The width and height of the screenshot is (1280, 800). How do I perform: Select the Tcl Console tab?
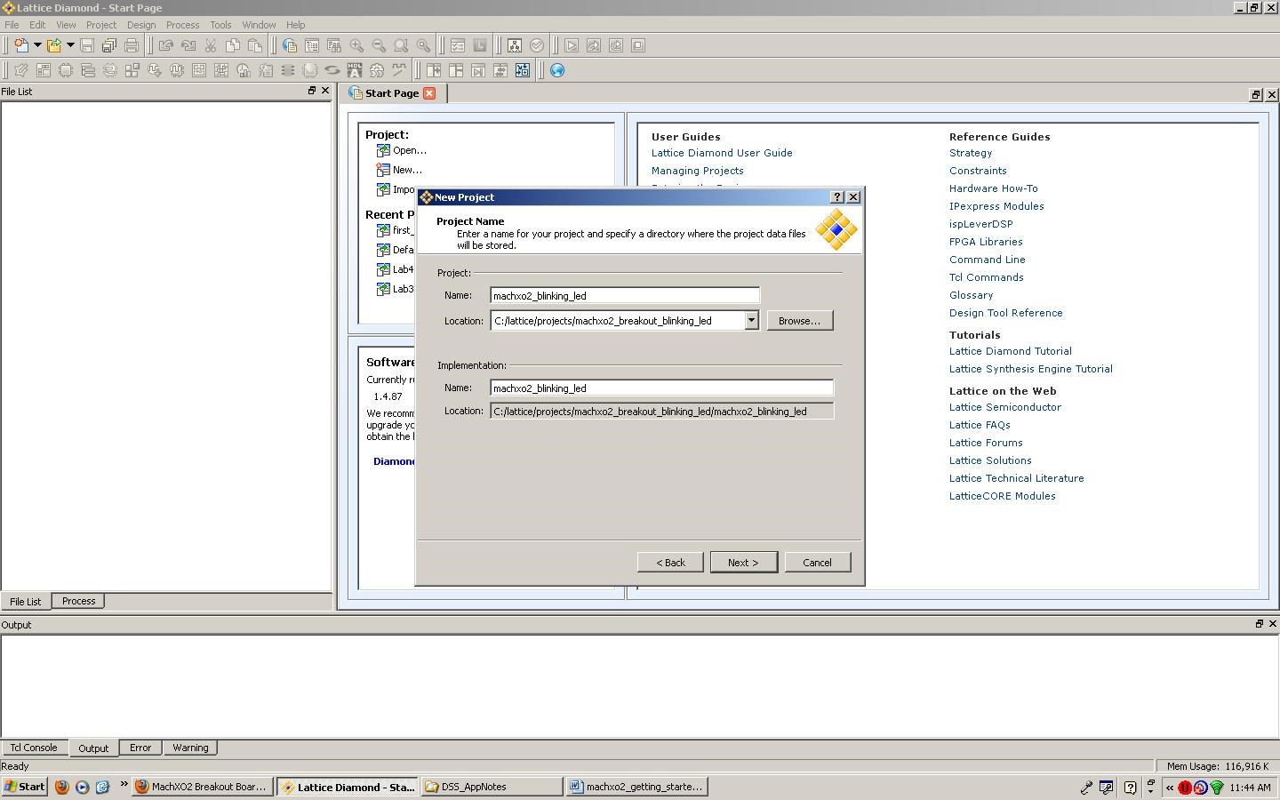pyautogui.click(x=34, y=748)
